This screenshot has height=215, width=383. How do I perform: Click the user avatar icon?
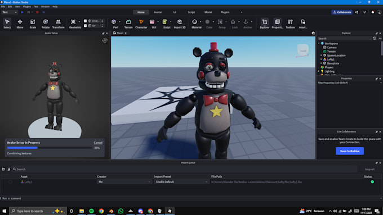[x=379, y=12]
